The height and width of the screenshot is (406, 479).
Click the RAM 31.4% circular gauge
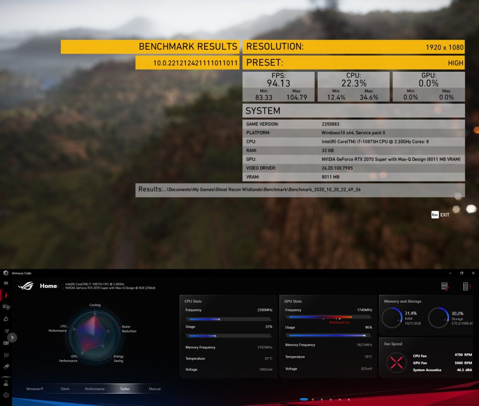[392, 318]
